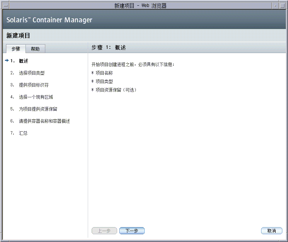288x242 pixels.
Task: Select step 5 为项目提供资源保留
Action: (38, 109)
